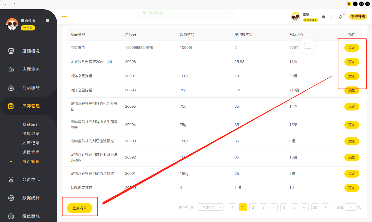
Task: Jump to page 6
Action: click(x=295, y=207)
